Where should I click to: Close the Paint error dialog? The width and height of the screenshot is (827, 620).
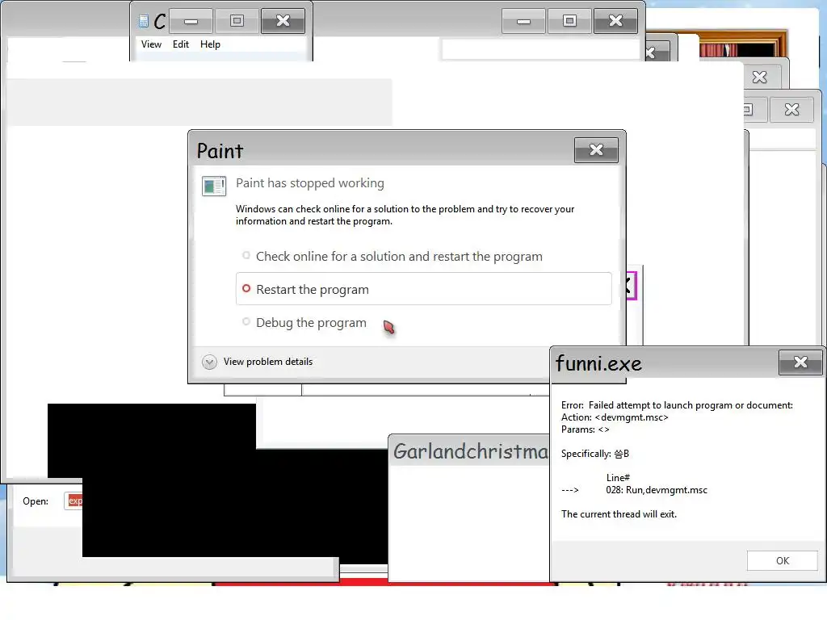[x=596, y=150]
